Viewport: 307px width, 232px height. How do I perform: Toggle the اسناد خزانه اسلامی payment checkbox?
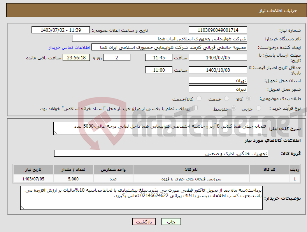tap(195, 108)
